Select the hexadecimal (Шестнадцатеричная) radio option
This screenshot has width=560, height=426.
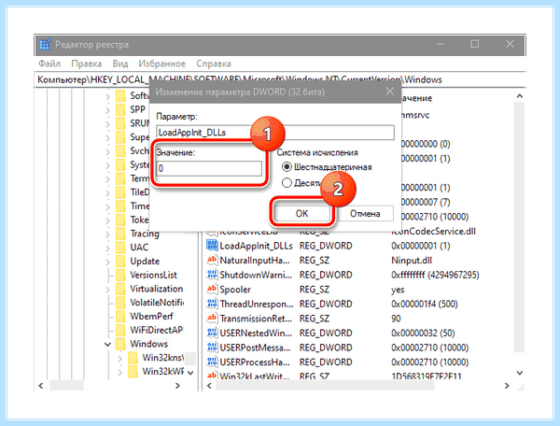point(287,167)
